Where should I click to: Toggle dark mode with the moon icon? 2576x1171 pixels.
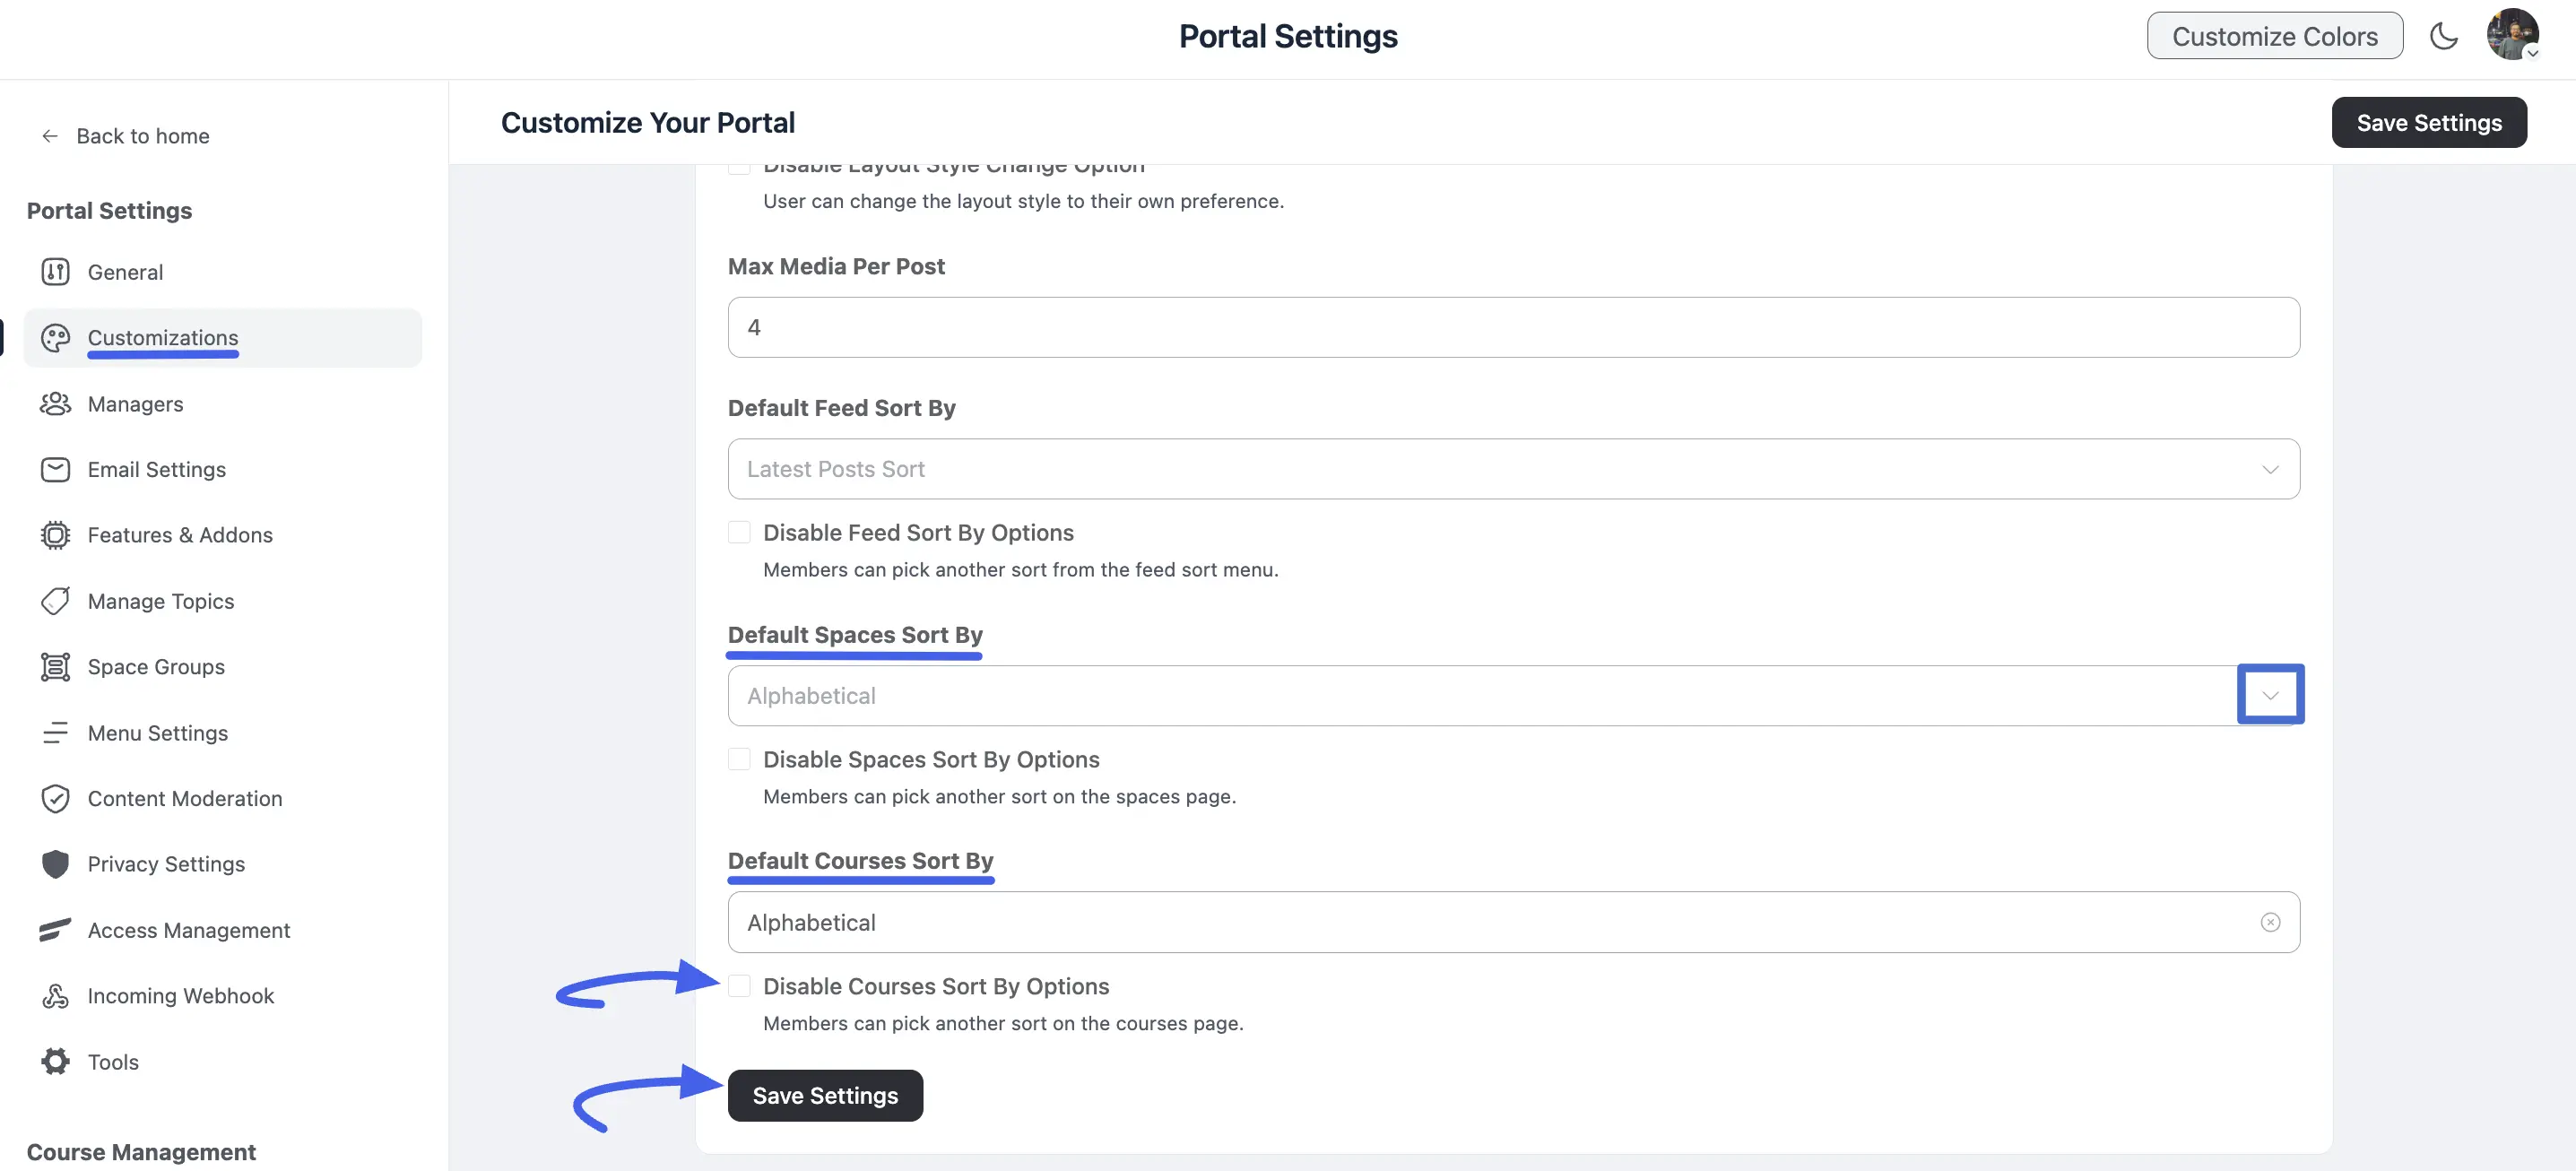pyautogui.click(x=2443, y=36)
